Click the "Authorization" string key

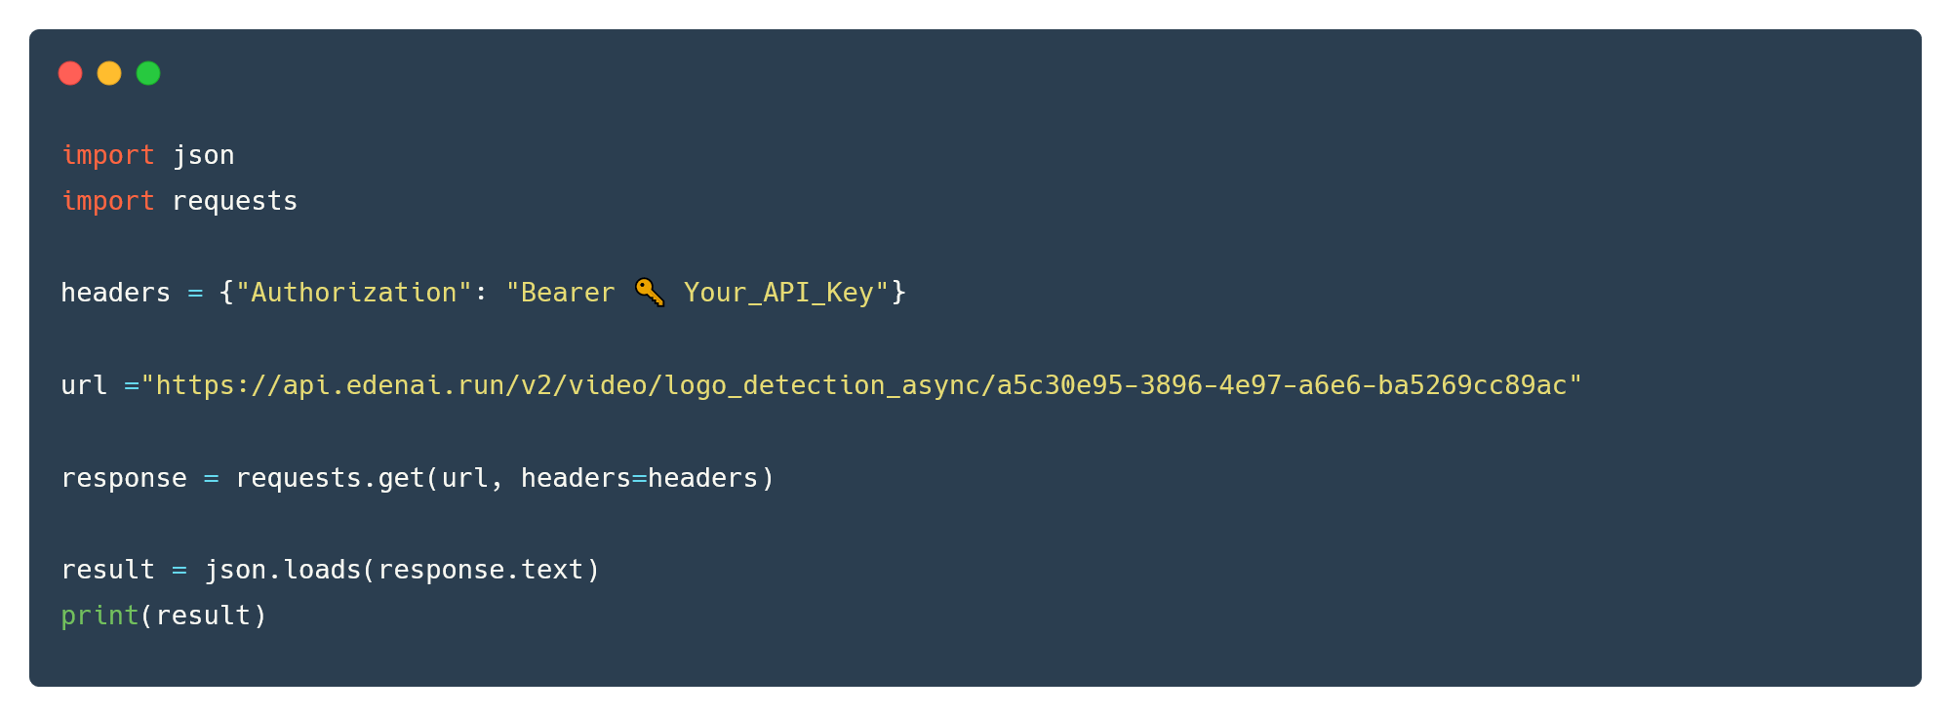click(x=354, y=293)
